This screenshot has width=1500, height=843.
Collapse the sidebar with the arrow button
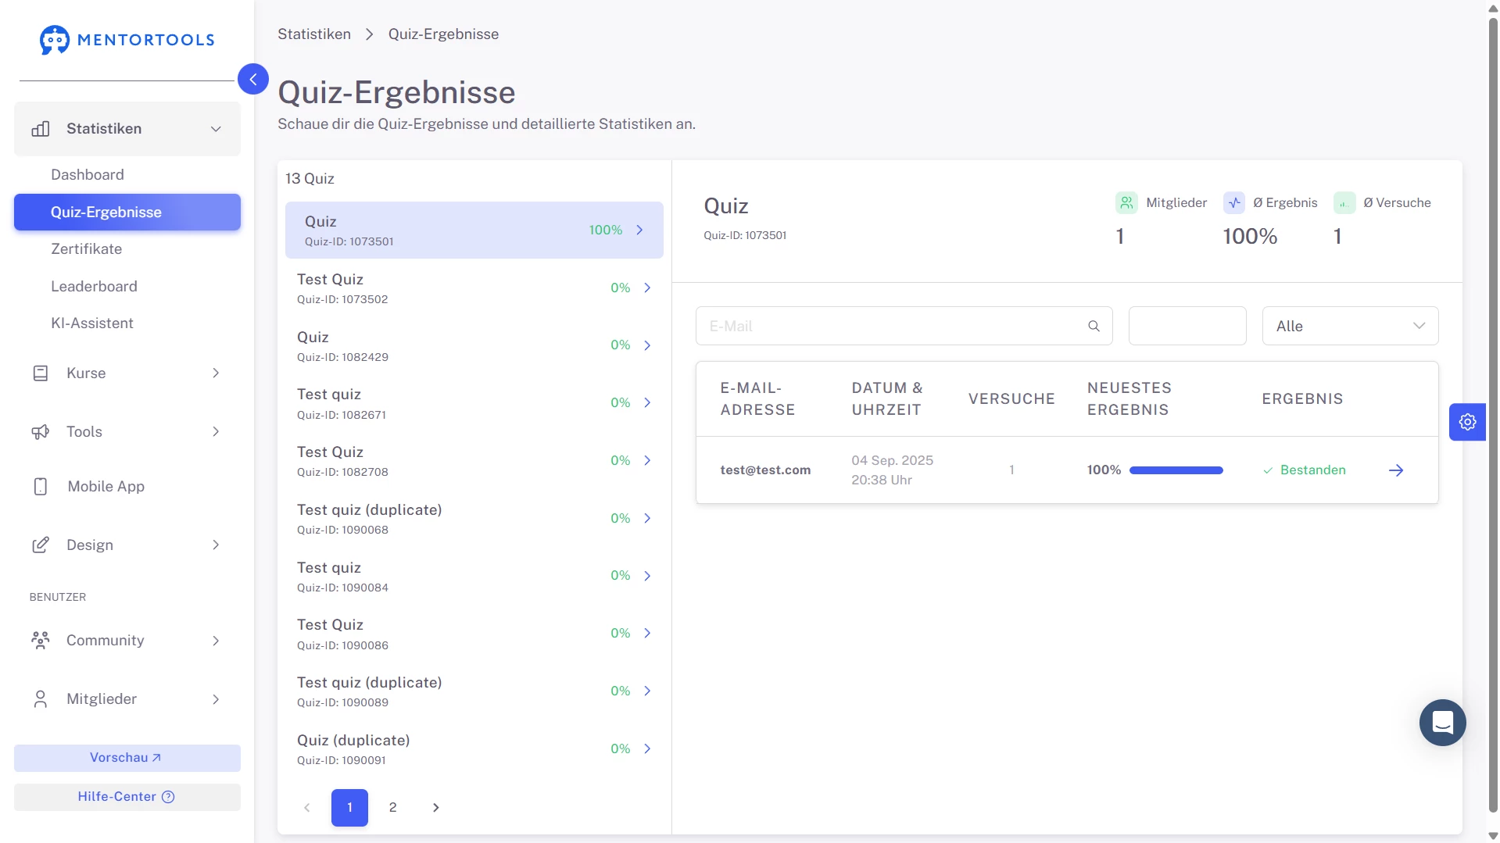[x=252, y=79]
